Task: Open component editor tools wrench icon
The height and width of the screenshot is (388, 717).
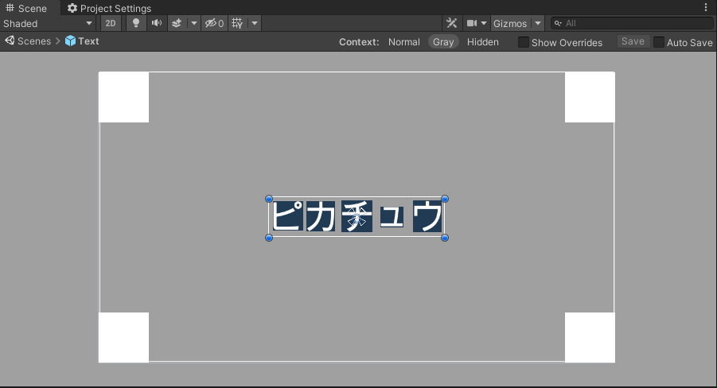Action: coord(452,23)
